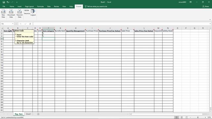Click the zoom slider handle
The image size is (212, 119).
coord(198,117)
